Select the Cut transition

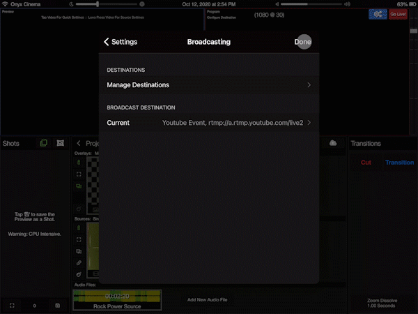(366, 163)
